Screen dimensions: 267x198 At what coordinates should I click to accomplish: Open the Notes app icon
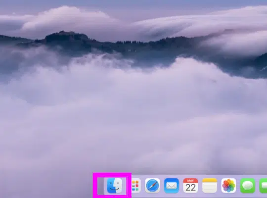(210, 186)
